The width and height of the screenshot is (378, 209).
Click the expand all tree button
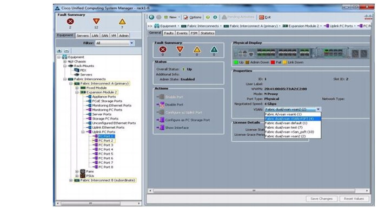click(59, 51)
